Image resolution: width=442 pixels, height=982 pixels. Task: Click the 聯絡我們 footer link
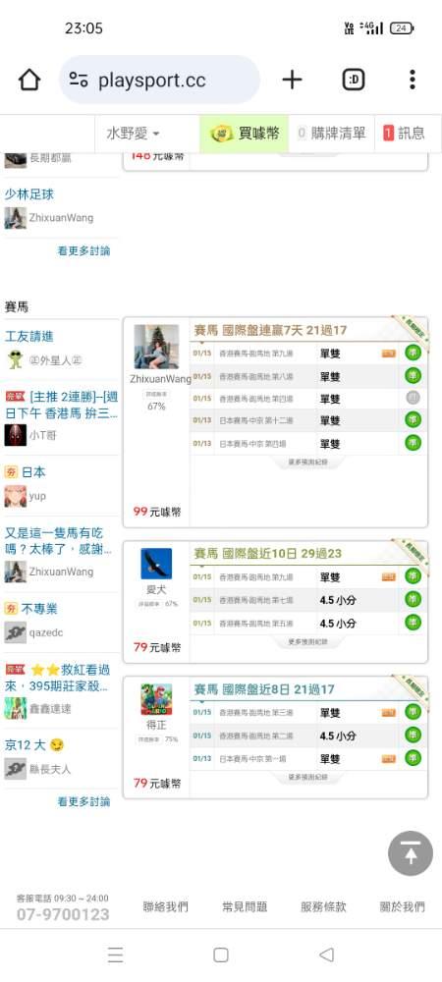165,906
